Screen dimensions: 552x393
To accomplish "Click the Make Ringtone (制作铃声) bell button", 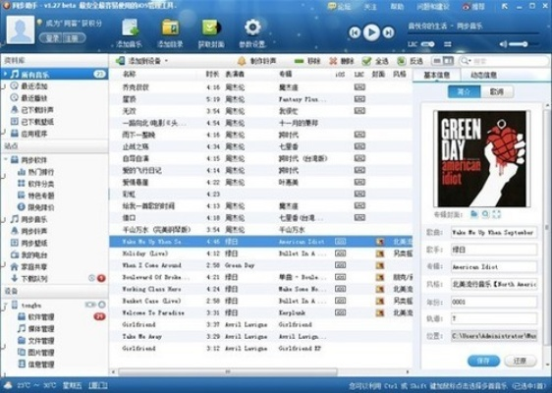I will [256, 61].
